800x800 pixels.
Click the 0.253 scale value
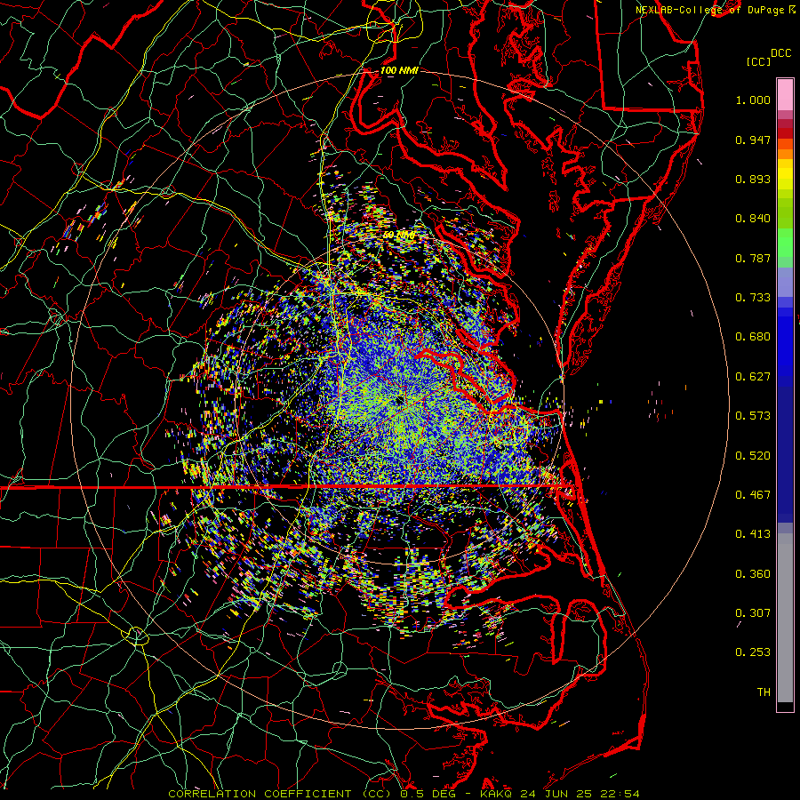tap(753, 652)
